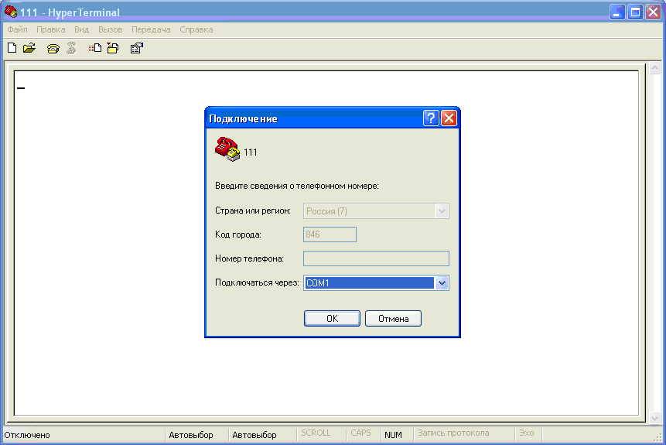Open the Вызов menu
The image size is (666, 445).
click(111, 29)
